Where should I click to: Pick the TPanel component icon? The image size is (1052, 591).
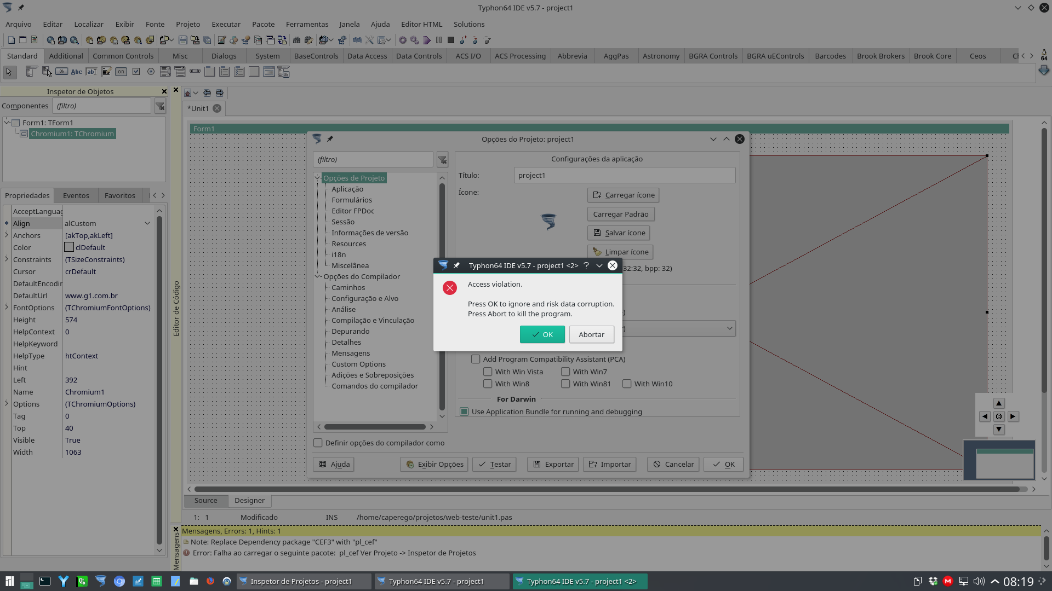pos(254,72)
